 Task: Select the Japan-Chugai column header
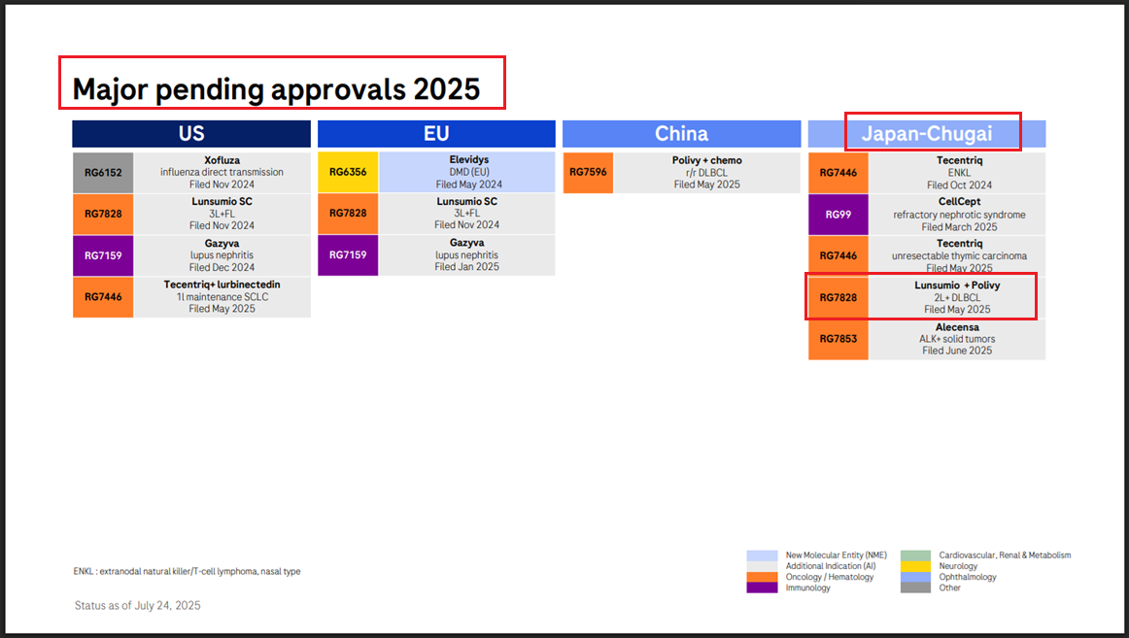coord(927,134)
